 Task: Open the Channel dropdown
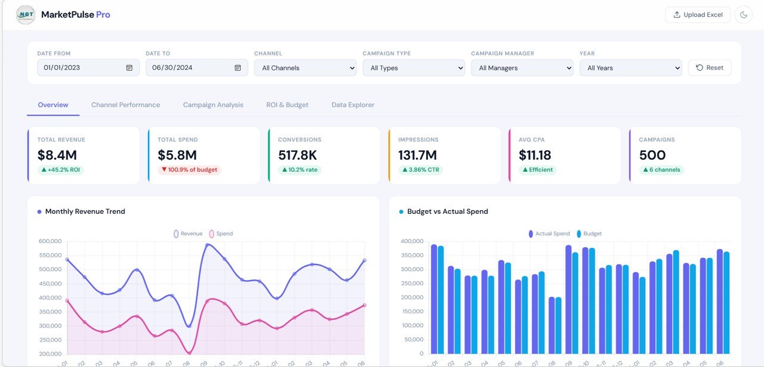tap(305, 67)
